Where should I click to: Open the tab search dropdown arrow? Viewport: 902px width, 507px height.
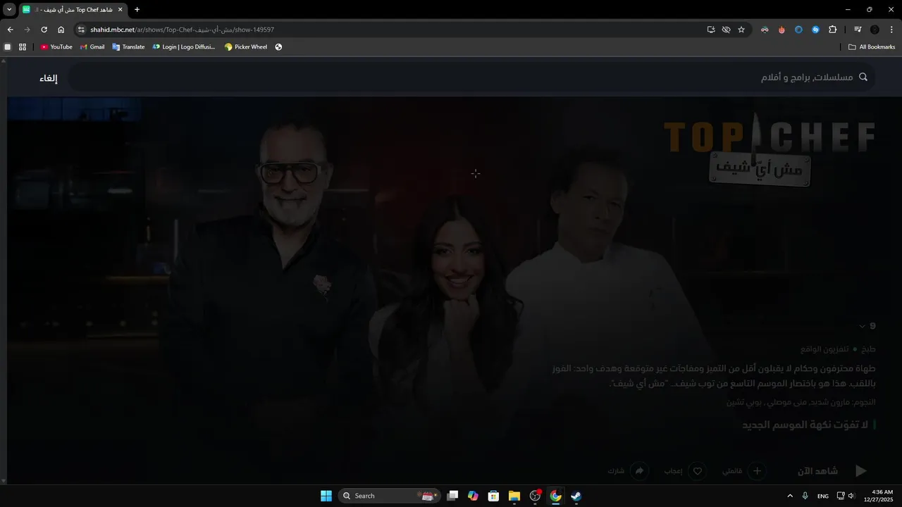pos(10,9)
